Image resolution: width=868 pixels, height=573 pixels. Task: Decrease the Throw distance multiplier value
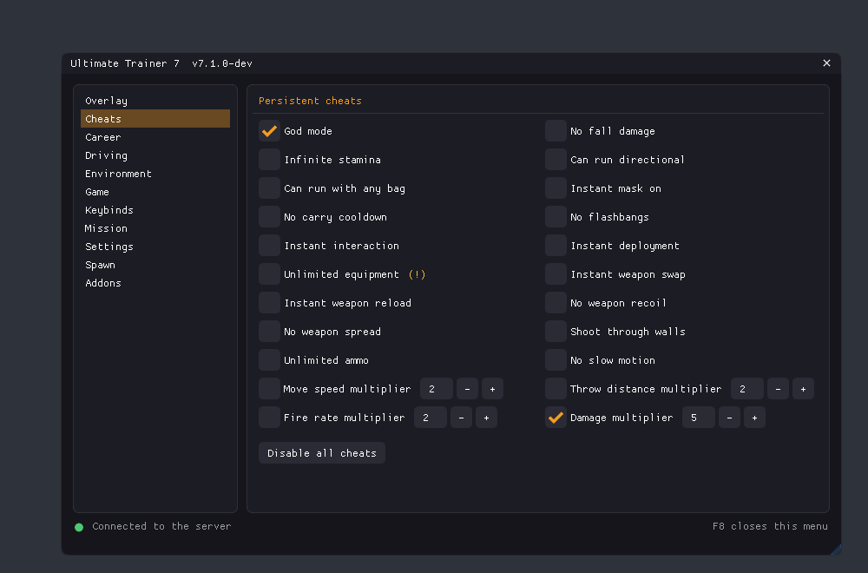[x=778, y=389]
